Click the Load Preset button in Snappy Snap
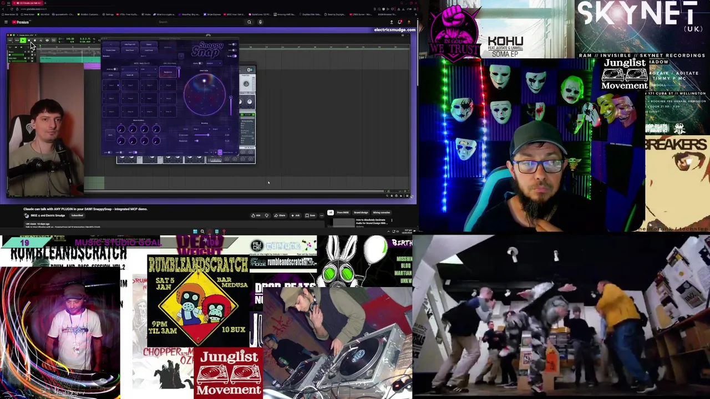Viewport: 710px width, 399px height. coord(149,50)
